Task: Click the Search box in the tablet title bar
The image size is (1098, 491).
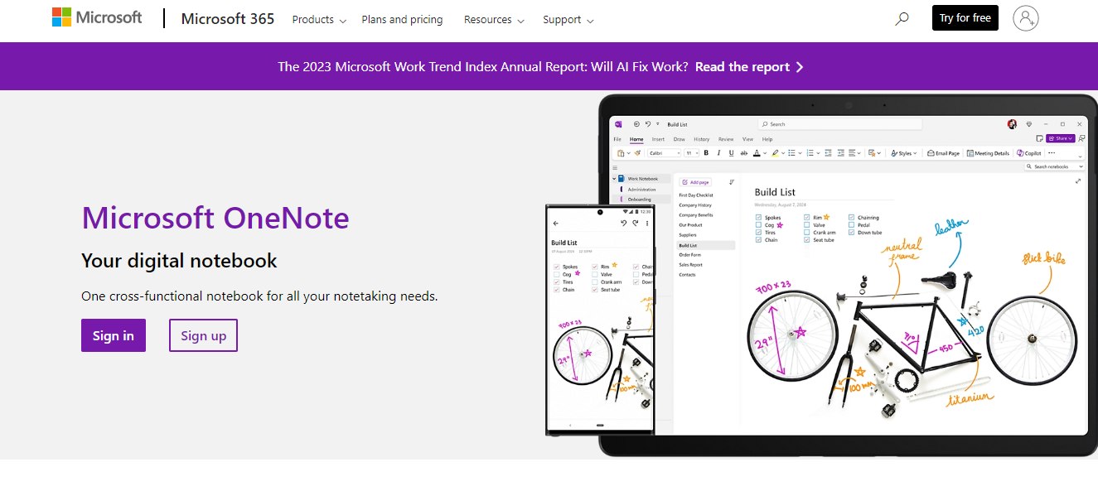Action: (840, 124)
